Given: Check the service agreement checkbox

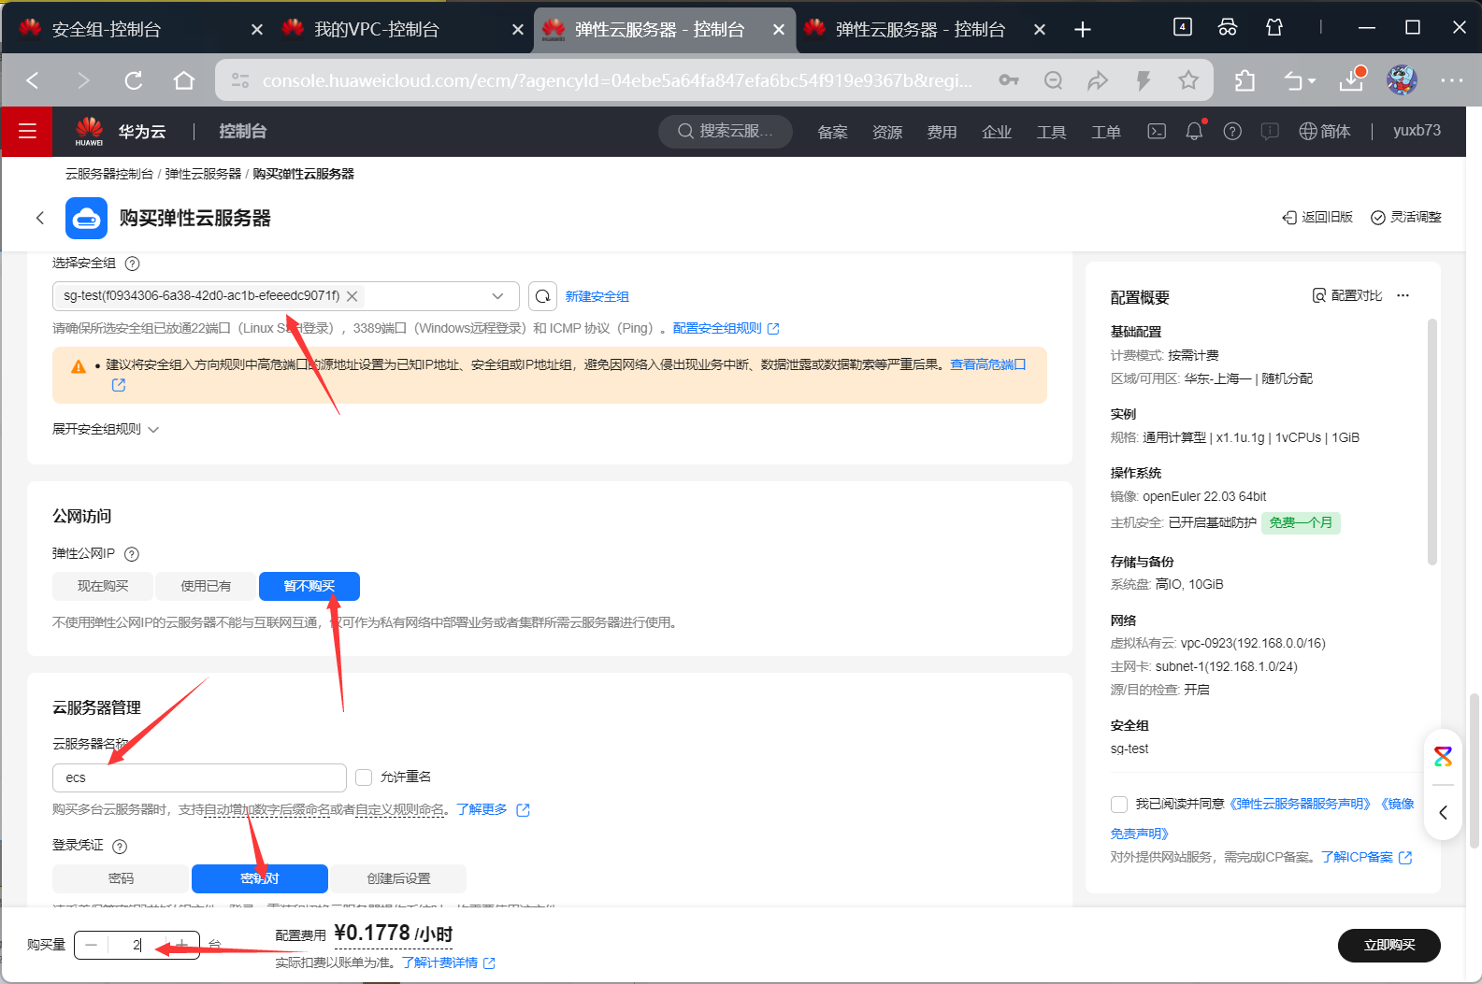Looking at the screenshot, I should coord(1118,804).
